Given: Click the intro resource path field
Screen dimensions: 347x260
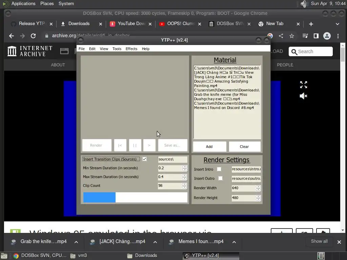Looking at the screenshot, I should pos(246,169).
